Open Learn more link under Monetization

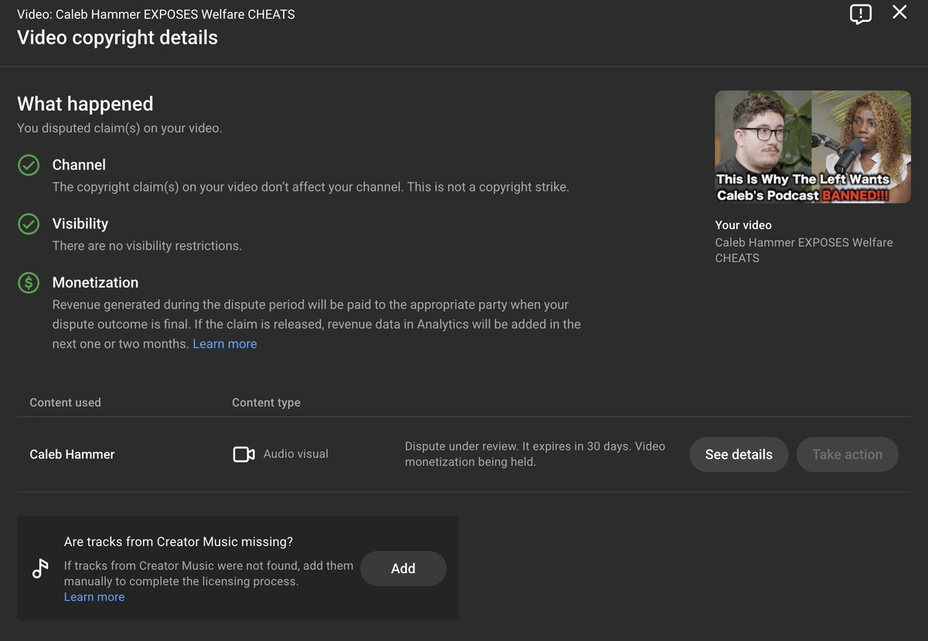tap(224, 344)
